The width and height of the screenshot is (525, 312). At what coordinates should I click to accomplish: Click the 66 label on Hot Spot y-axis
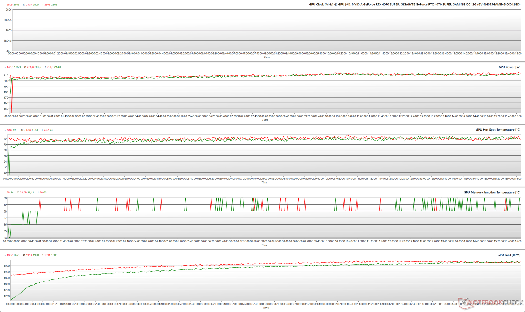click(5, 156)
